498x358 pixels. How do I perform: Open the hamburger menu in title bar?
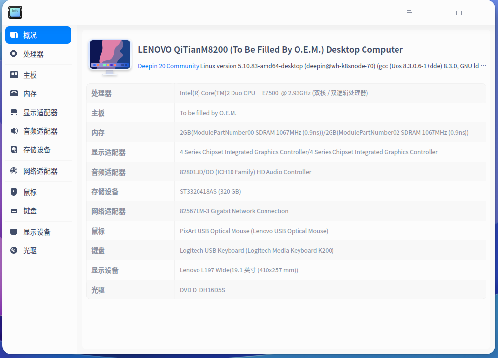(x=409, y=13)
